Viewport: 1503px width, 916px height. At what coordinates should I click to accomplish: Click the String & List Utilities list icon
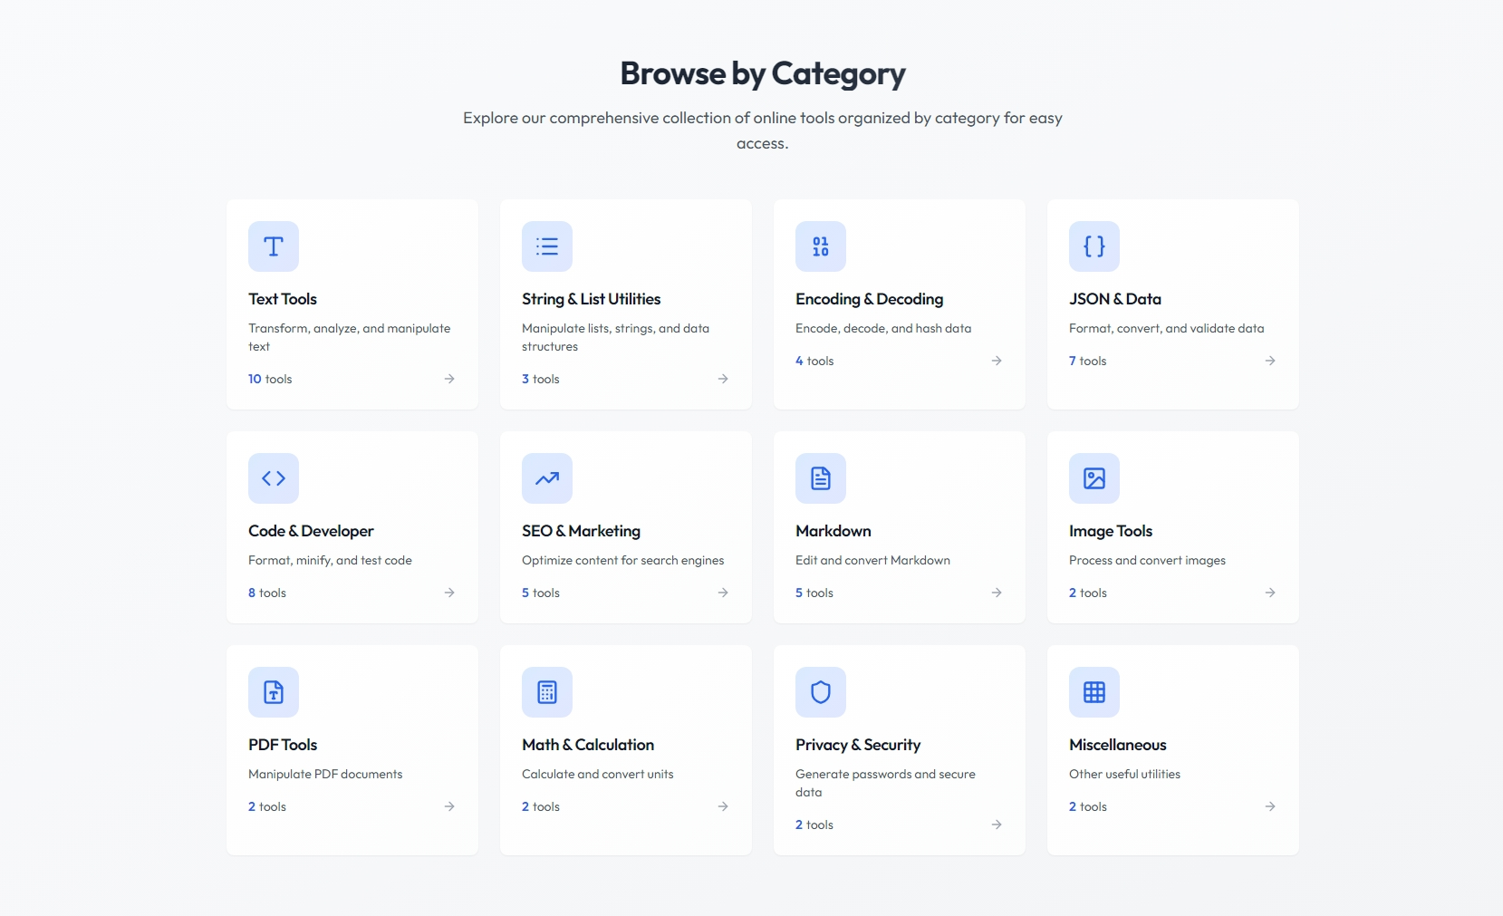[546, 246]
